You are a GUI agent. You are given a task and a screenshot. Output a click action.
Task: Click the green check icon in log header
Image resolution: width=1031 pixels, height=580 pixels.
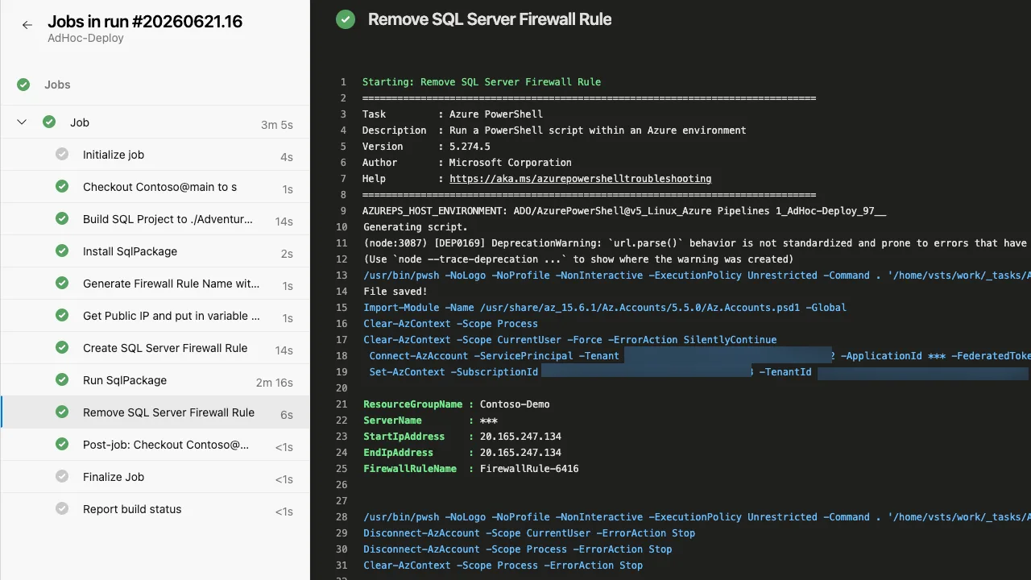tap(346, 19)
